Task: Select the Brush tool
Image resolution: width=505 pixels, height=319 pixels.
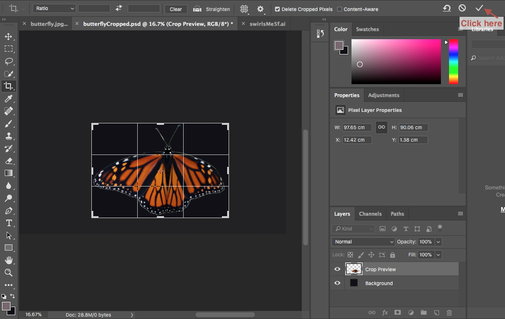Action: pyautogui.click(x=9, y=123)
